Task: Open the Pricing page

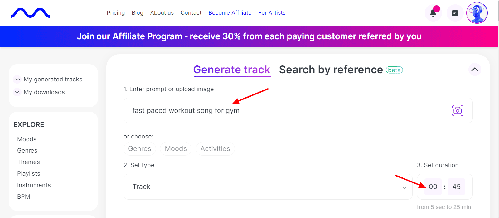Action: (x=116, y=13)
